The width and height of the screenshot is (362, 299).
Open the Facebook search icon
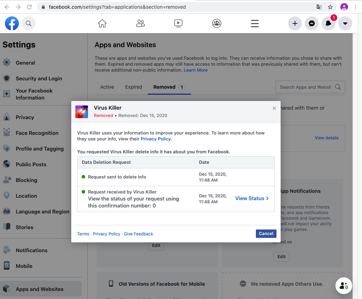coord(29,23)
